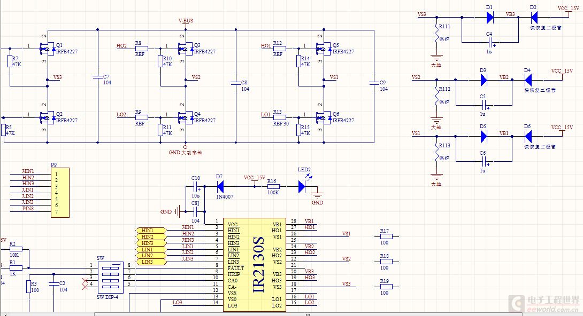Click VCC_15V port beside D2

click(x=568, y=8)
